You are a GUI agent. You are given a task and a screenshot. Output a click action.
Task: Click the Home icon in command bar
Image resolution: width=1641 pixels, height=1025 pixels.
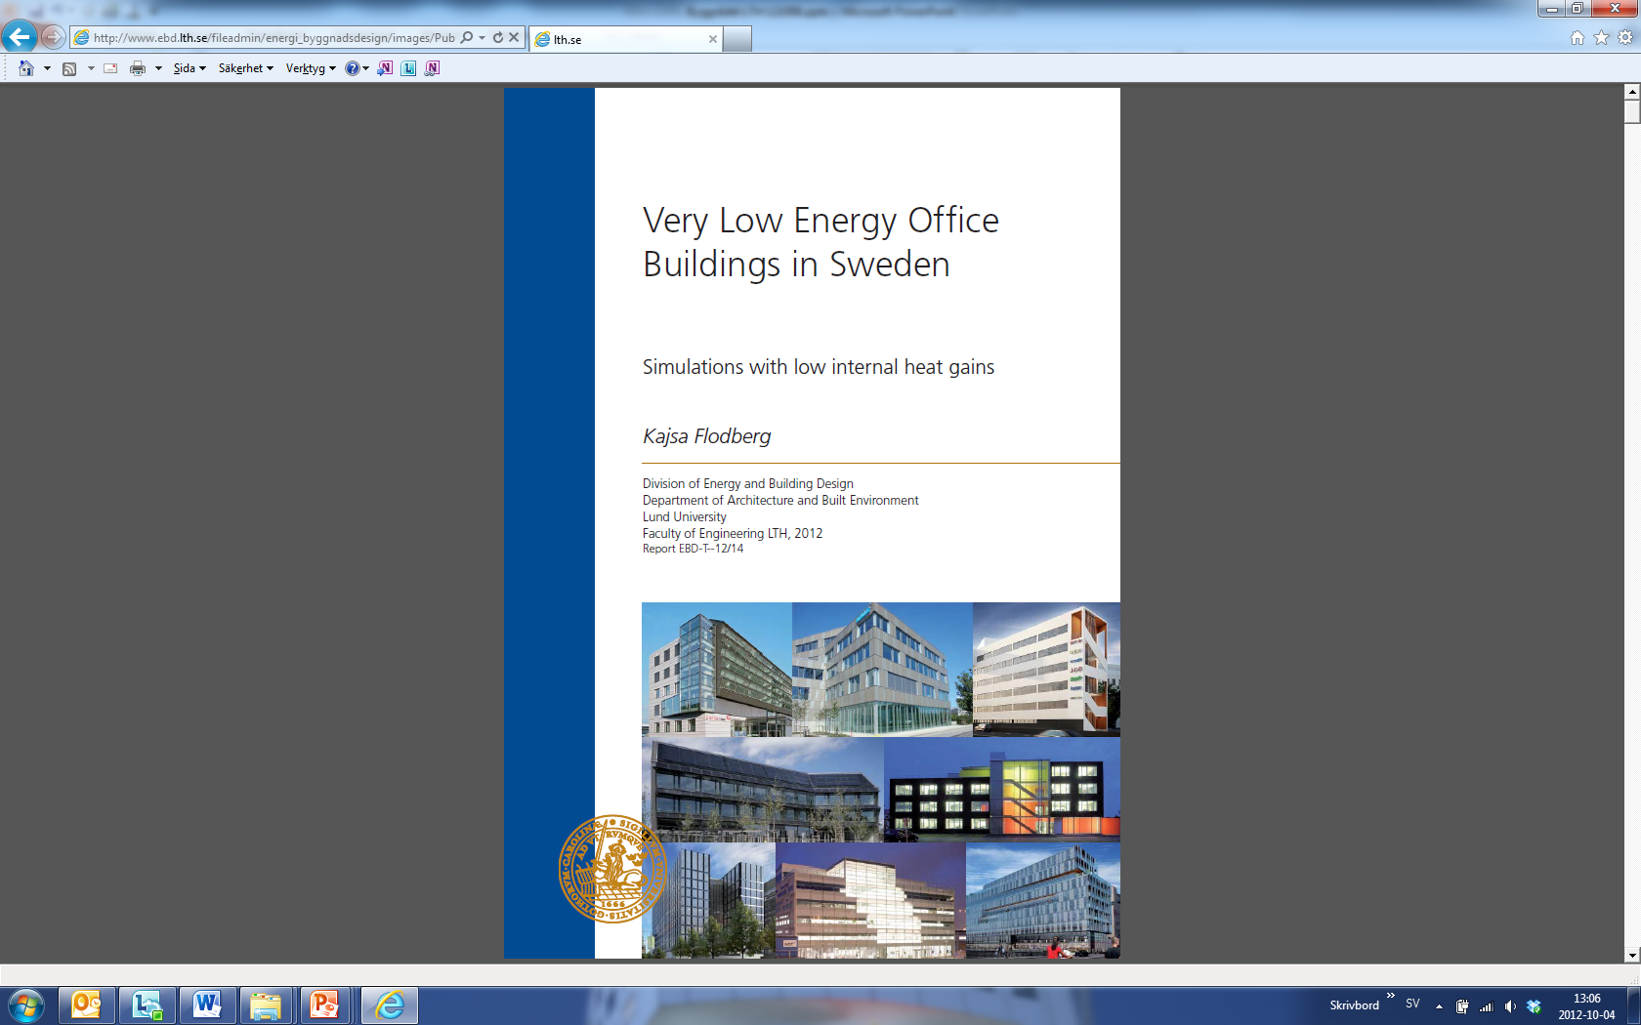pyautogui.click(x=26, y=68)
